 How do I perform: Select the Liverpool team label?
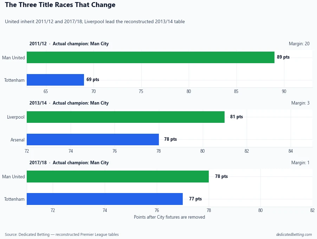[x=16, y=117]
